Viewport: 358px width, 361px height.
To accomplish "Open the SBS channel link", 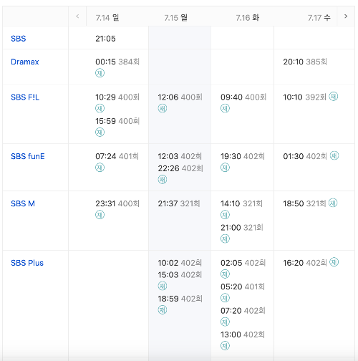I will pyautogui.click(x=19, y=39).
